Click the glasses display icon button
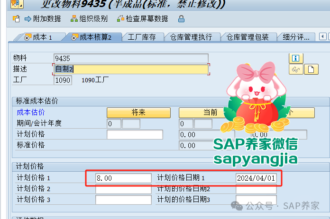330x219 pixels. pos(296,70)
